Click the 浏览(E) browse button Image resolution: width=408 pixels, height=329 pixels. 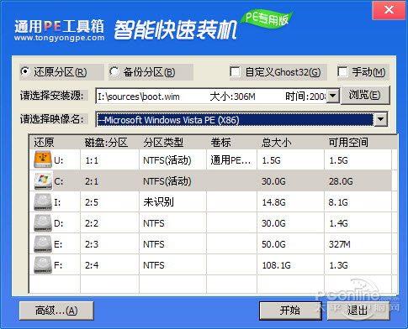365,96
